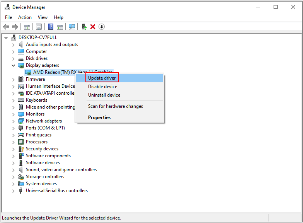Click the red X Uninstall device icon
Image resolution: width=303 pixels, height=223 pixels.
93,27
